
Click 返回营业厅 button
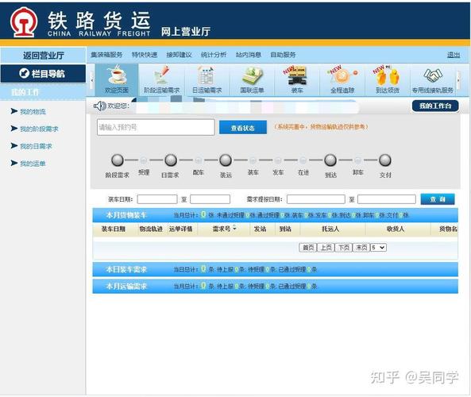[43, 56]
